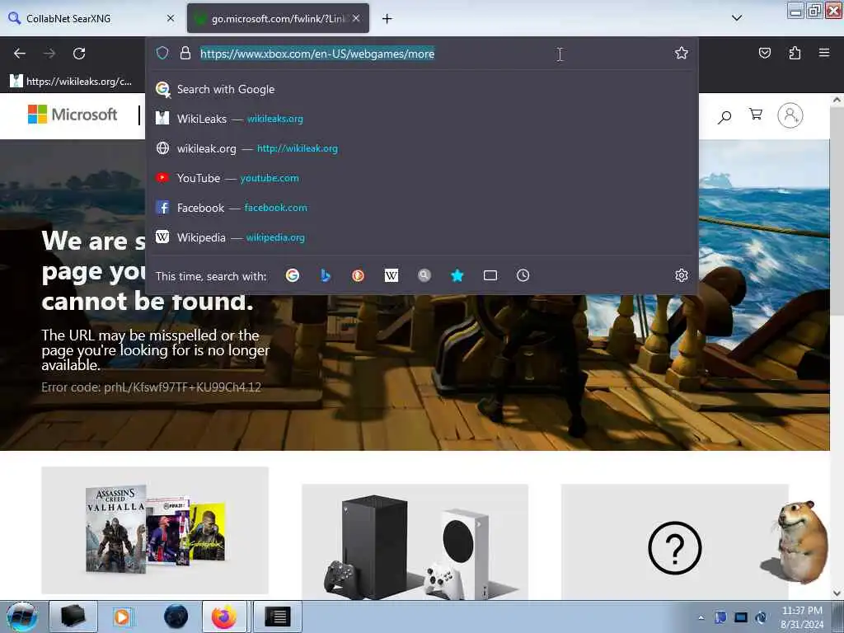Click the tracking protection shield icon

pos(162,53)
